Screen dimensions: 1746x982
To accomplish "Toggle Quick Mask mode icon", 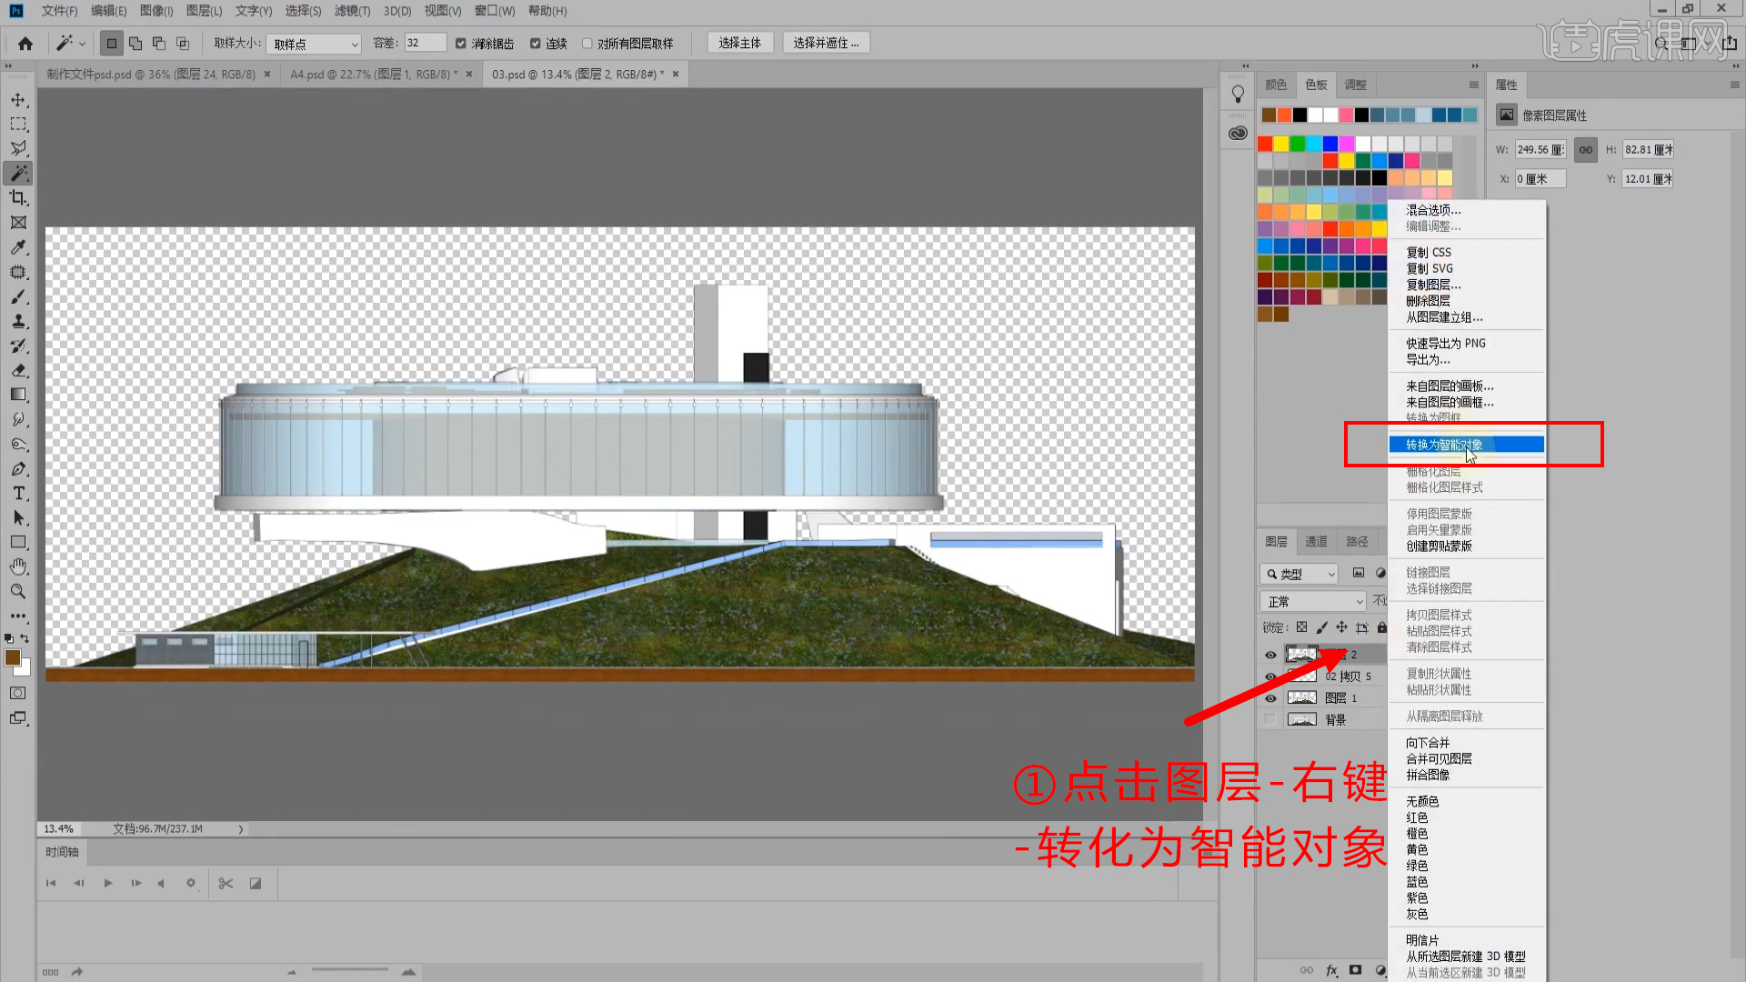I will (x=18, y=693).
